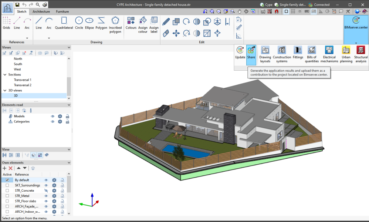Open the Urban planning tool
369x222 pixels.
coord(346,54)
